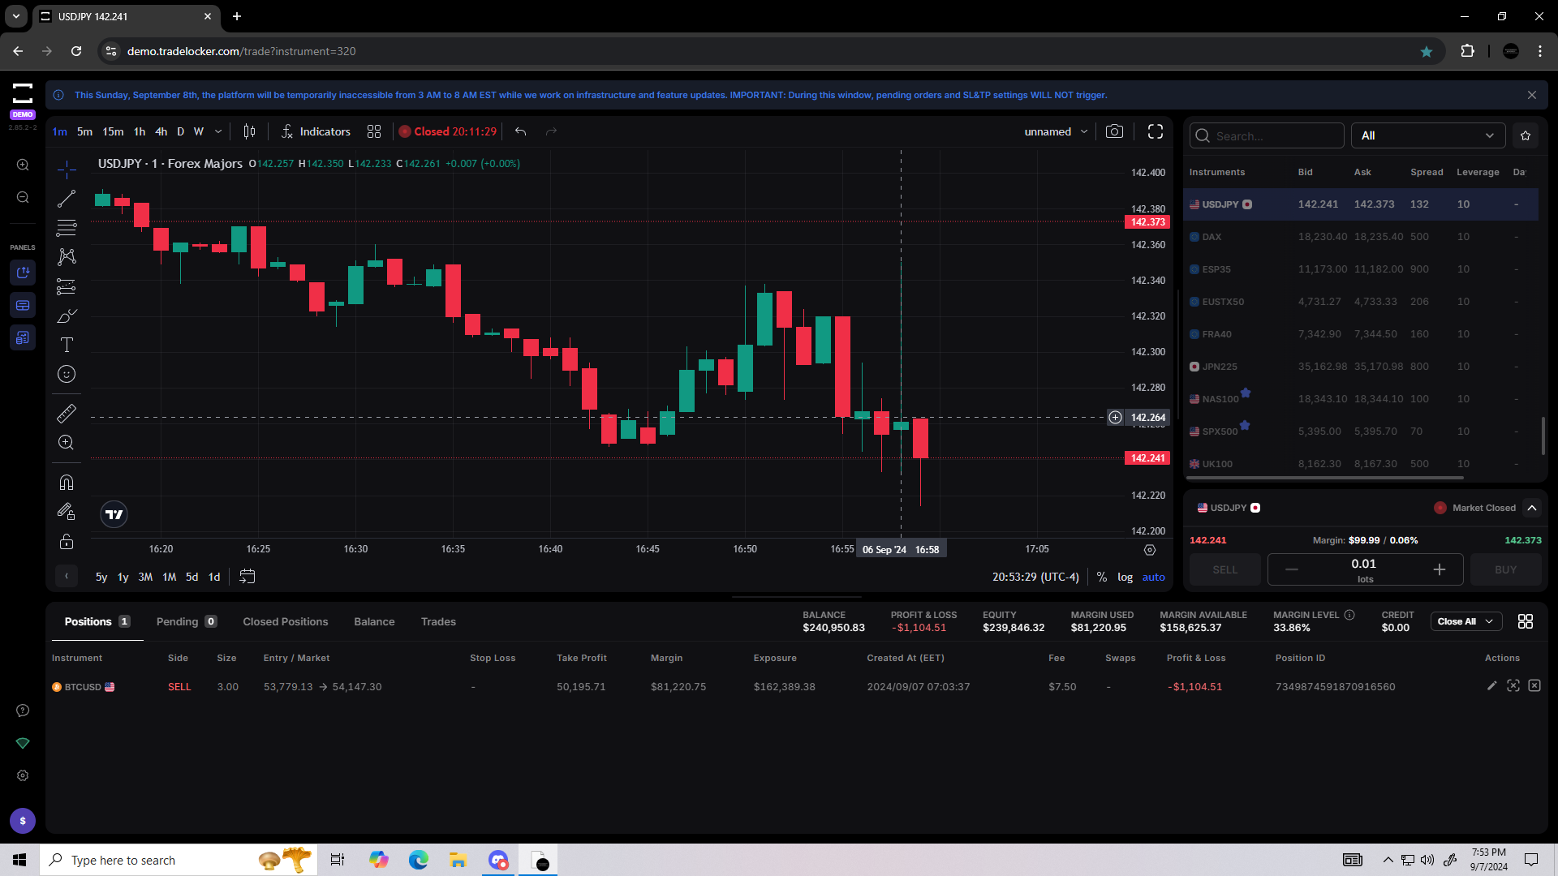Open the Balance tab
Viewport: 1558px width, 876px height.
(374, 622)
